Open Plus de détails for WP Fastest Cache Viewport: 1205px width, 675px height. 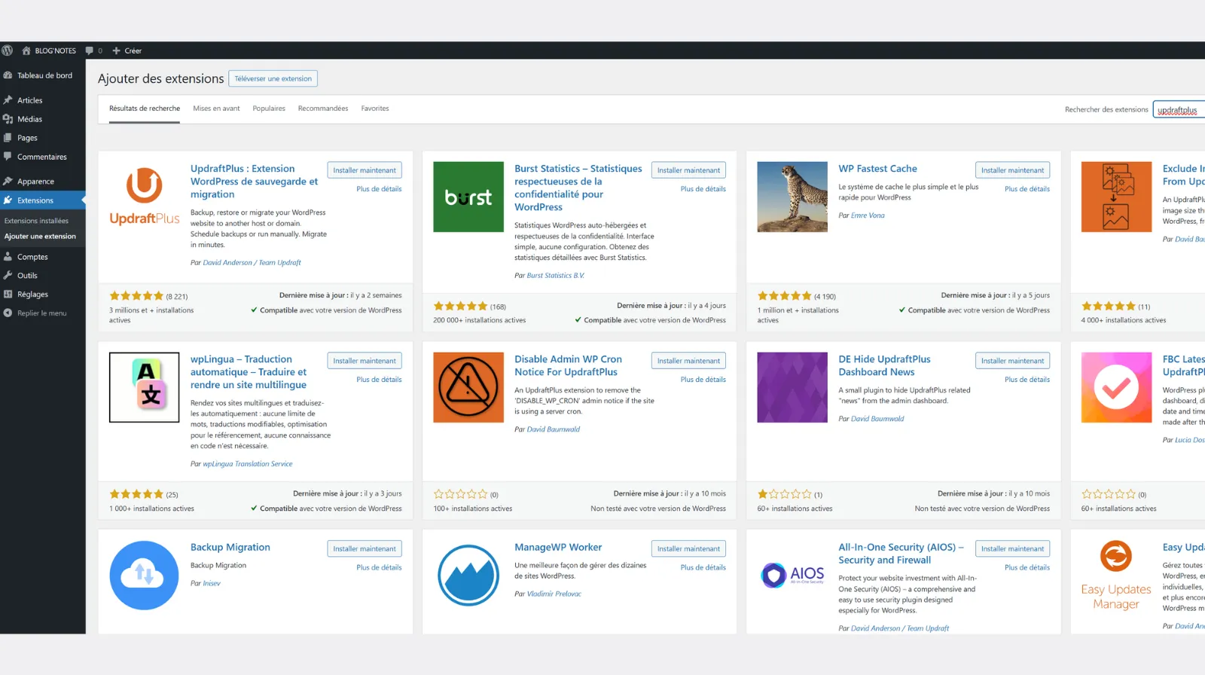tap(1027, 189)
